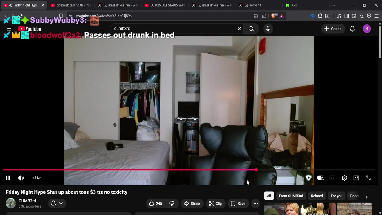The image size is (382, 215).
Task: Toggle closed captions in player
Action: pos(332,178)
